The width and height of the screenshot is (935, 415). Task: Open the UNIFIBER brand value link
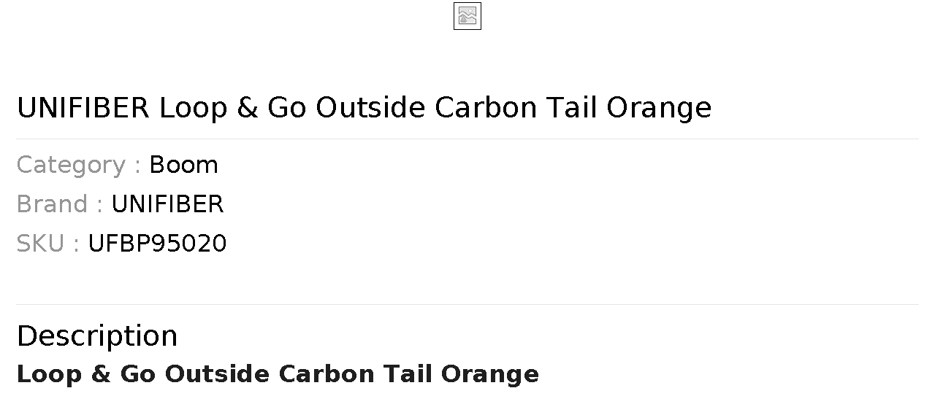click(x=167, y=204)
